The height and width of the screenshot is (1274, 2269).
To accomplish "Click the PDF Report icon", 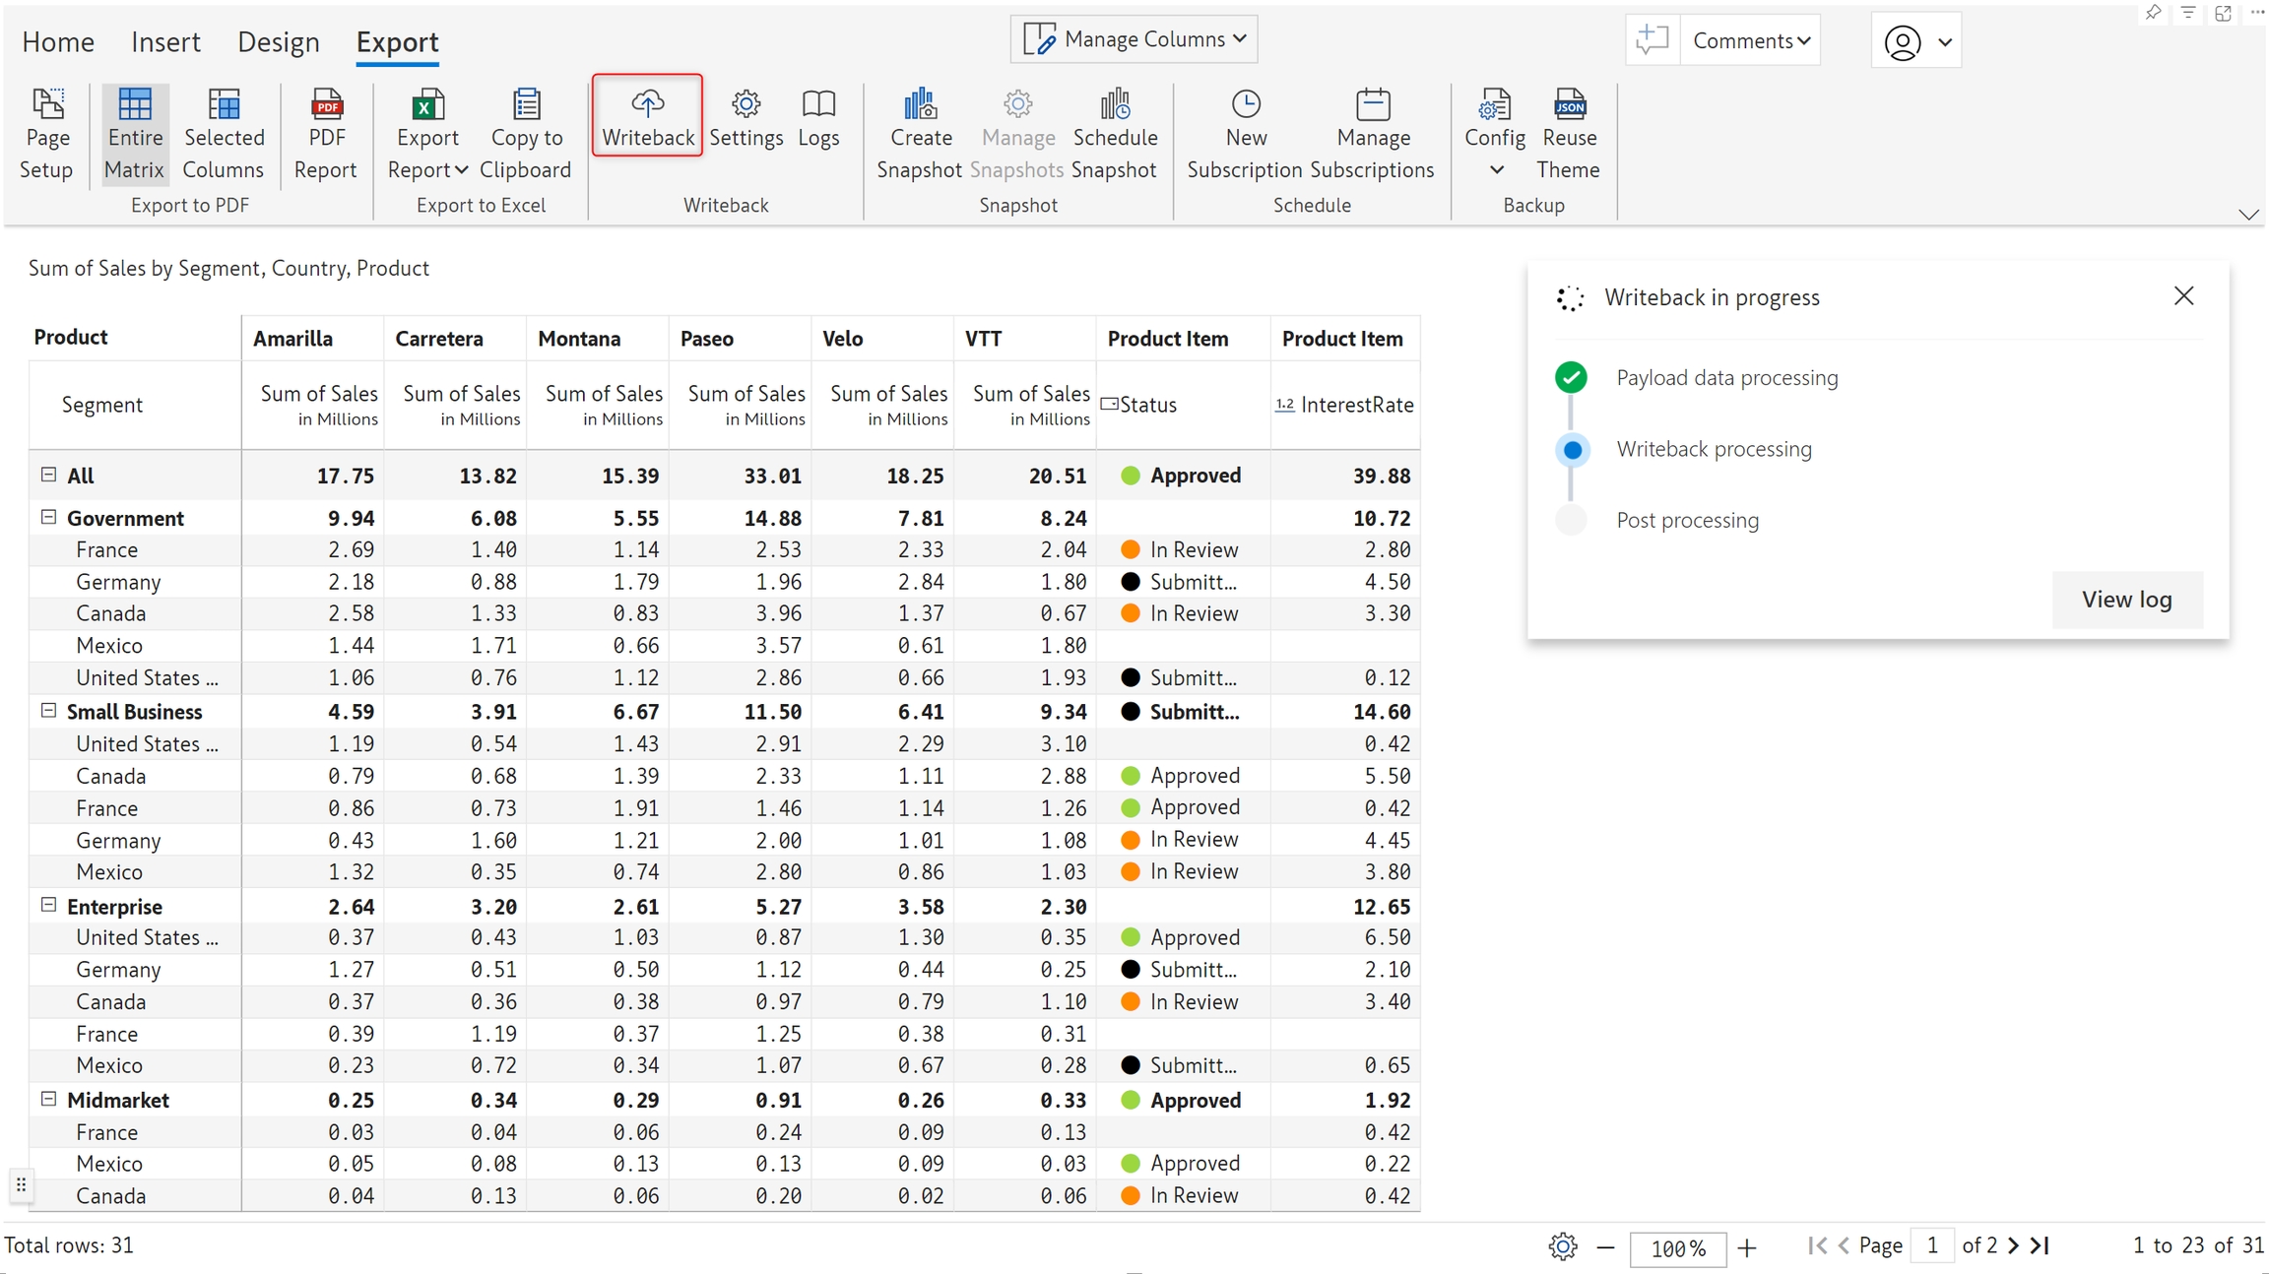I will [x=326, y=104].
